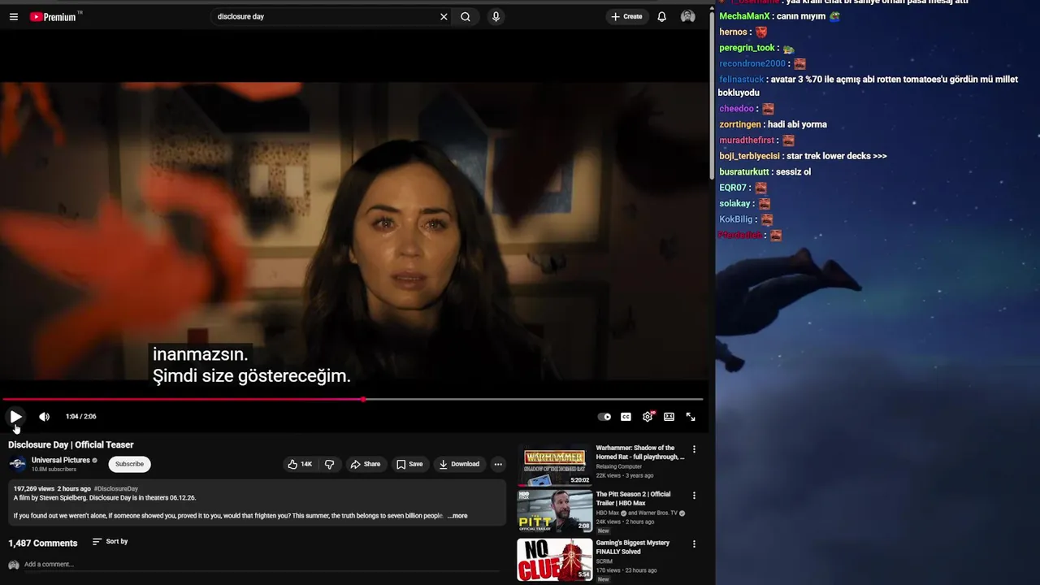Click the 'Disclosure Day | Official Teaser' title
This screenshot has width=1040, height=585.
tap(71, 444)
